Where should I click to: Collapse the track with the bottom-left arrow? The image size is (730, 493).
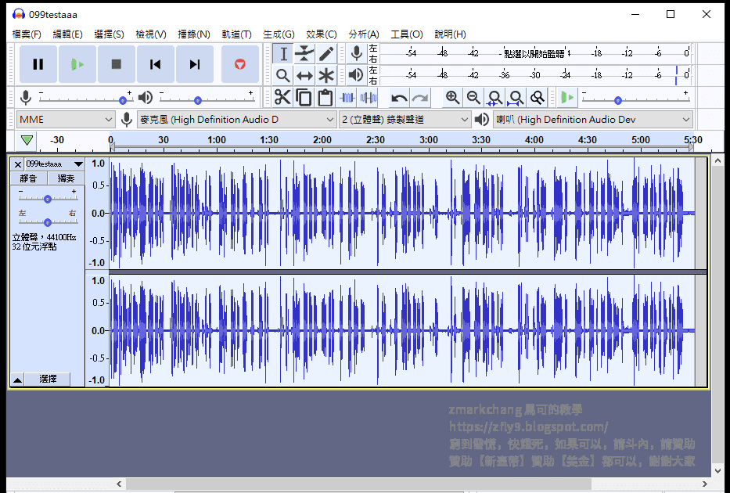coord(16,378)
